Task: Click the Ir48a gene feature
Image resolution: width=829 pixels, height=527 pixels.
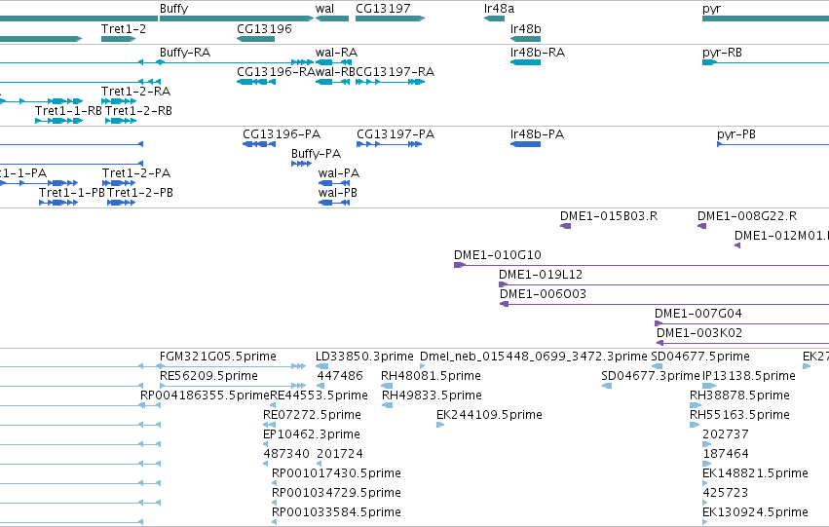Action: (494, 19)
